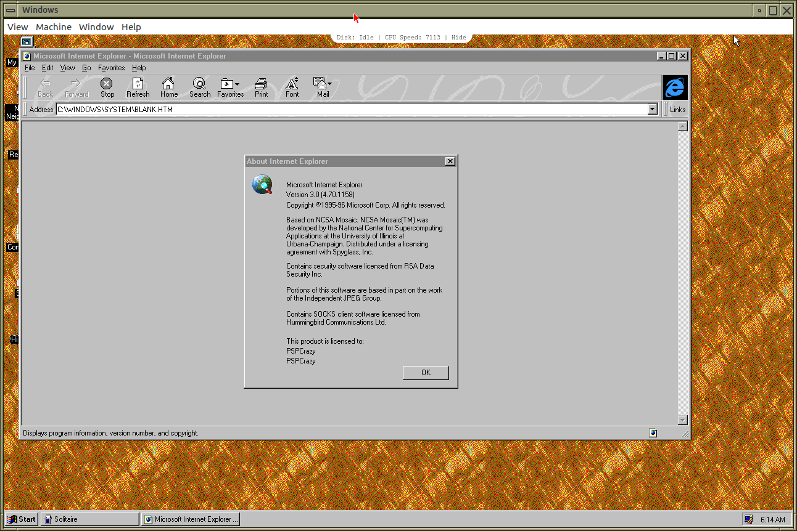The width and height of the screenshot is (797, 531).
Task: Click the Forward arrow toolbar button
Action: tap(76, 87)
